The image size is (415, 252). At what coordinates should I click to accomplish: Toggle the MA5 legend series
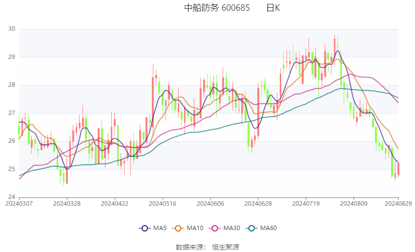coord(153,228)
